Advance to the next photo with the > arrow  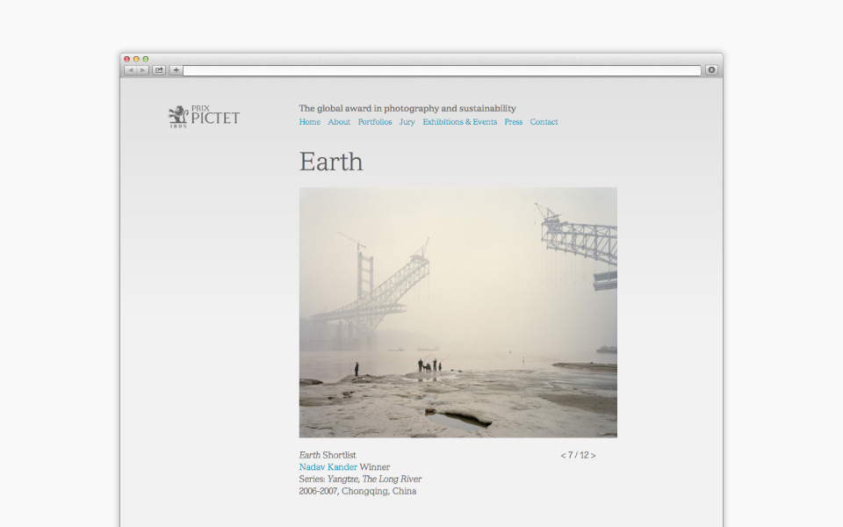(595, 456)
